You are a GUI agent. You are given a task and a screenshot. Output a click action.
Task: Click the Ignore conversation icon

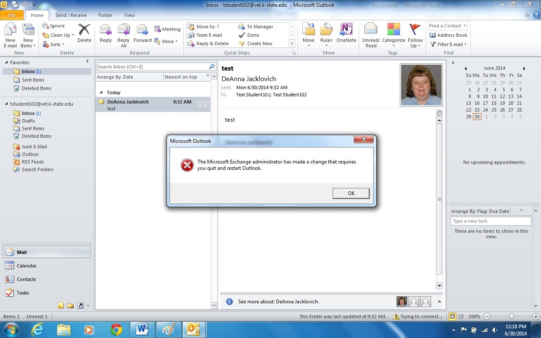[46, 26]
